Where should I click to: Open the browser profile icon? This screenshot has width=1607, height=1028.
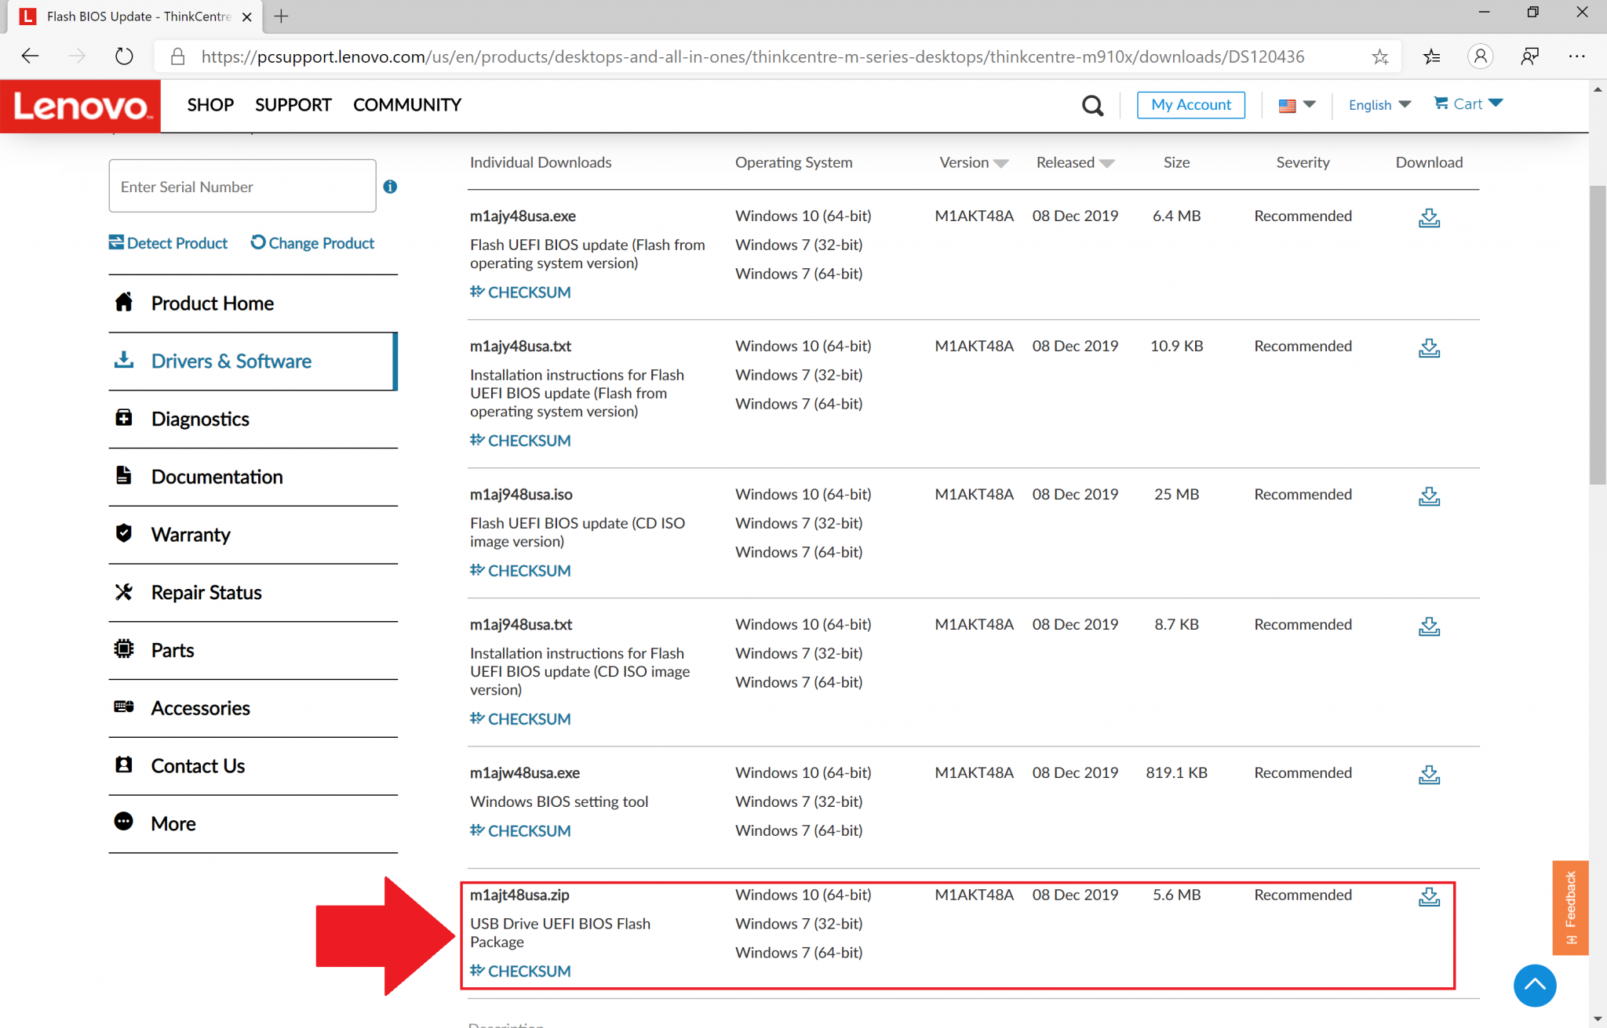(1480, 56)
